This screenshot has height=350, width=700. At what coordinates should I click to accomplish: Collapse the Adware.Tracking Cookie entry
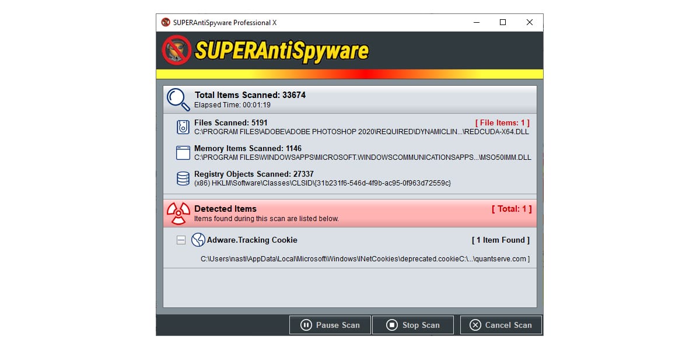pyautogui.click(x=181, y=240)
